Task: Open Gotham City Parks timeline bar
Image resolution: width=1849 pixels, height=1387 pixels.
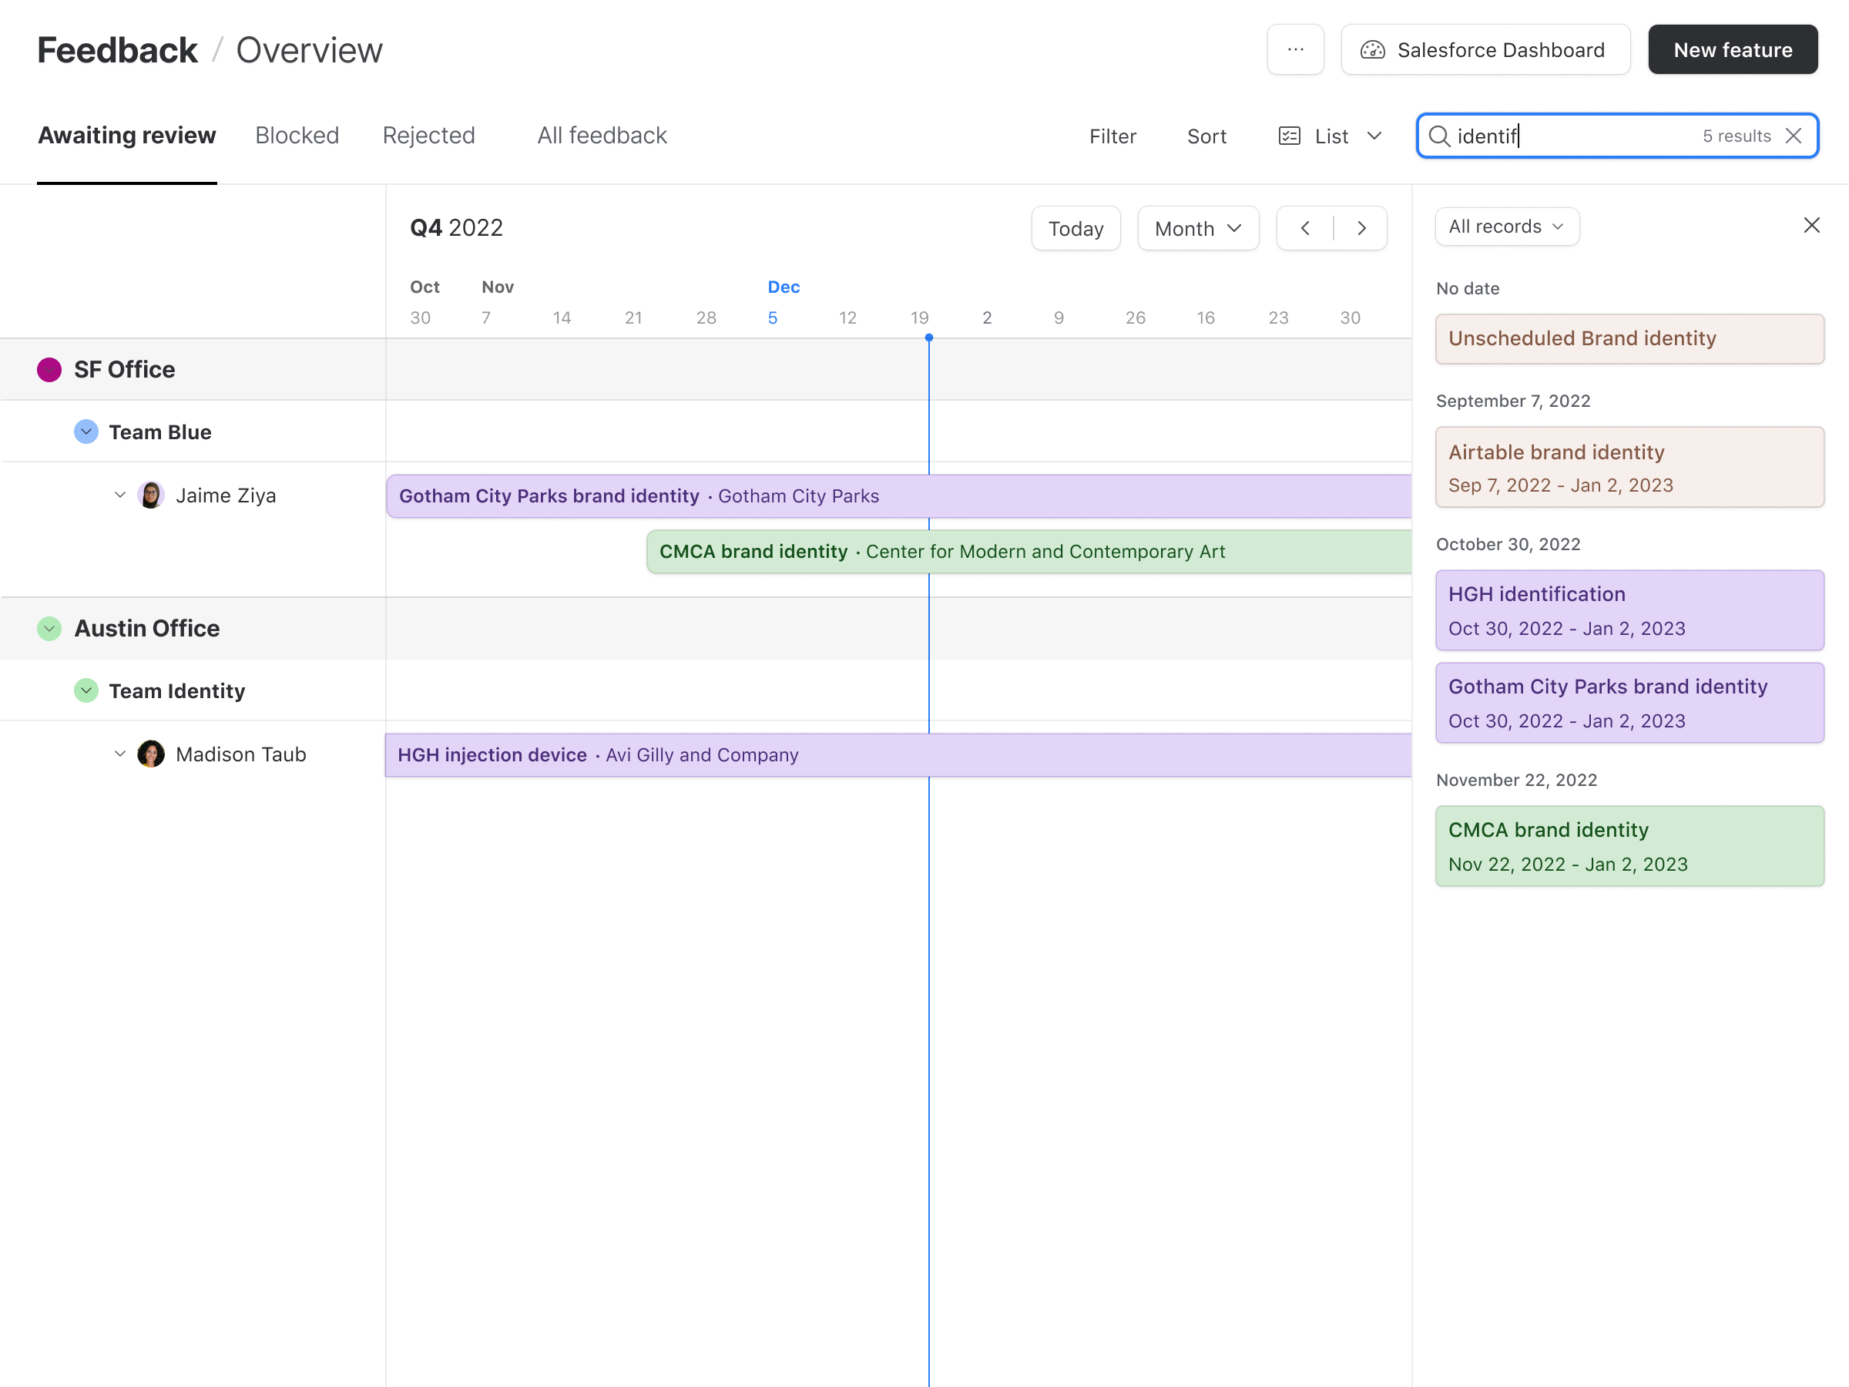Action: 898,495
